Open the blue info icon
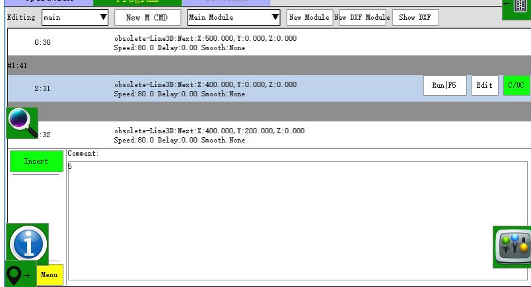This screenshot has height=287, width=531. (28, 243)
